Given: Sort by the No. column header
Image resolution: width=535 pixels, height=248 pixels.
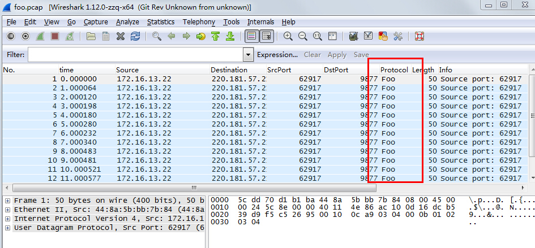Looking at the screenshot, I should tap(30, 70).
